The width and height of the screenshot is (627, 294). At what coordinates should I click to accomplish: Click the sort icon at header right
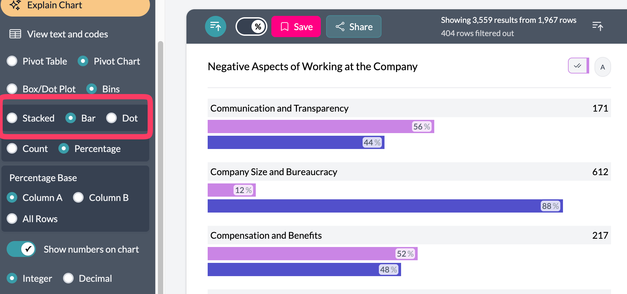[x=597, y=26]
